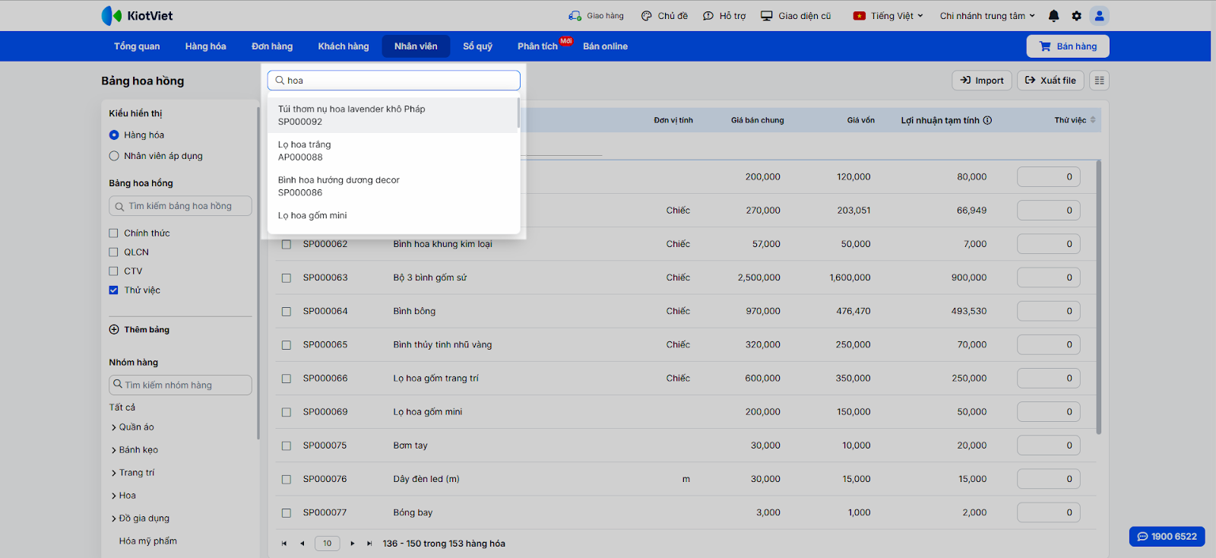Click the Xuất file button
Screen dimensions: 1216x558
1050,81
